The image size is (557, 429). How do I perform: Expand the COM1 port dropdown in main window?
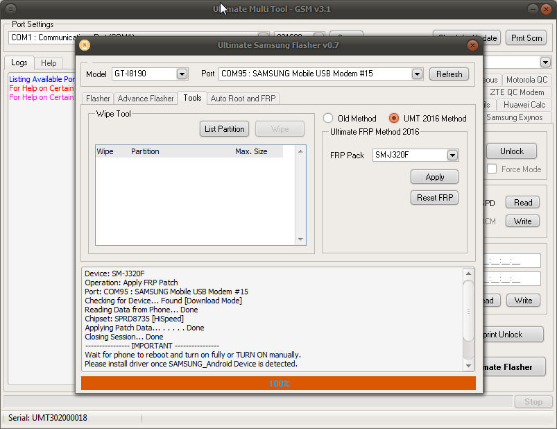point(263,35)
